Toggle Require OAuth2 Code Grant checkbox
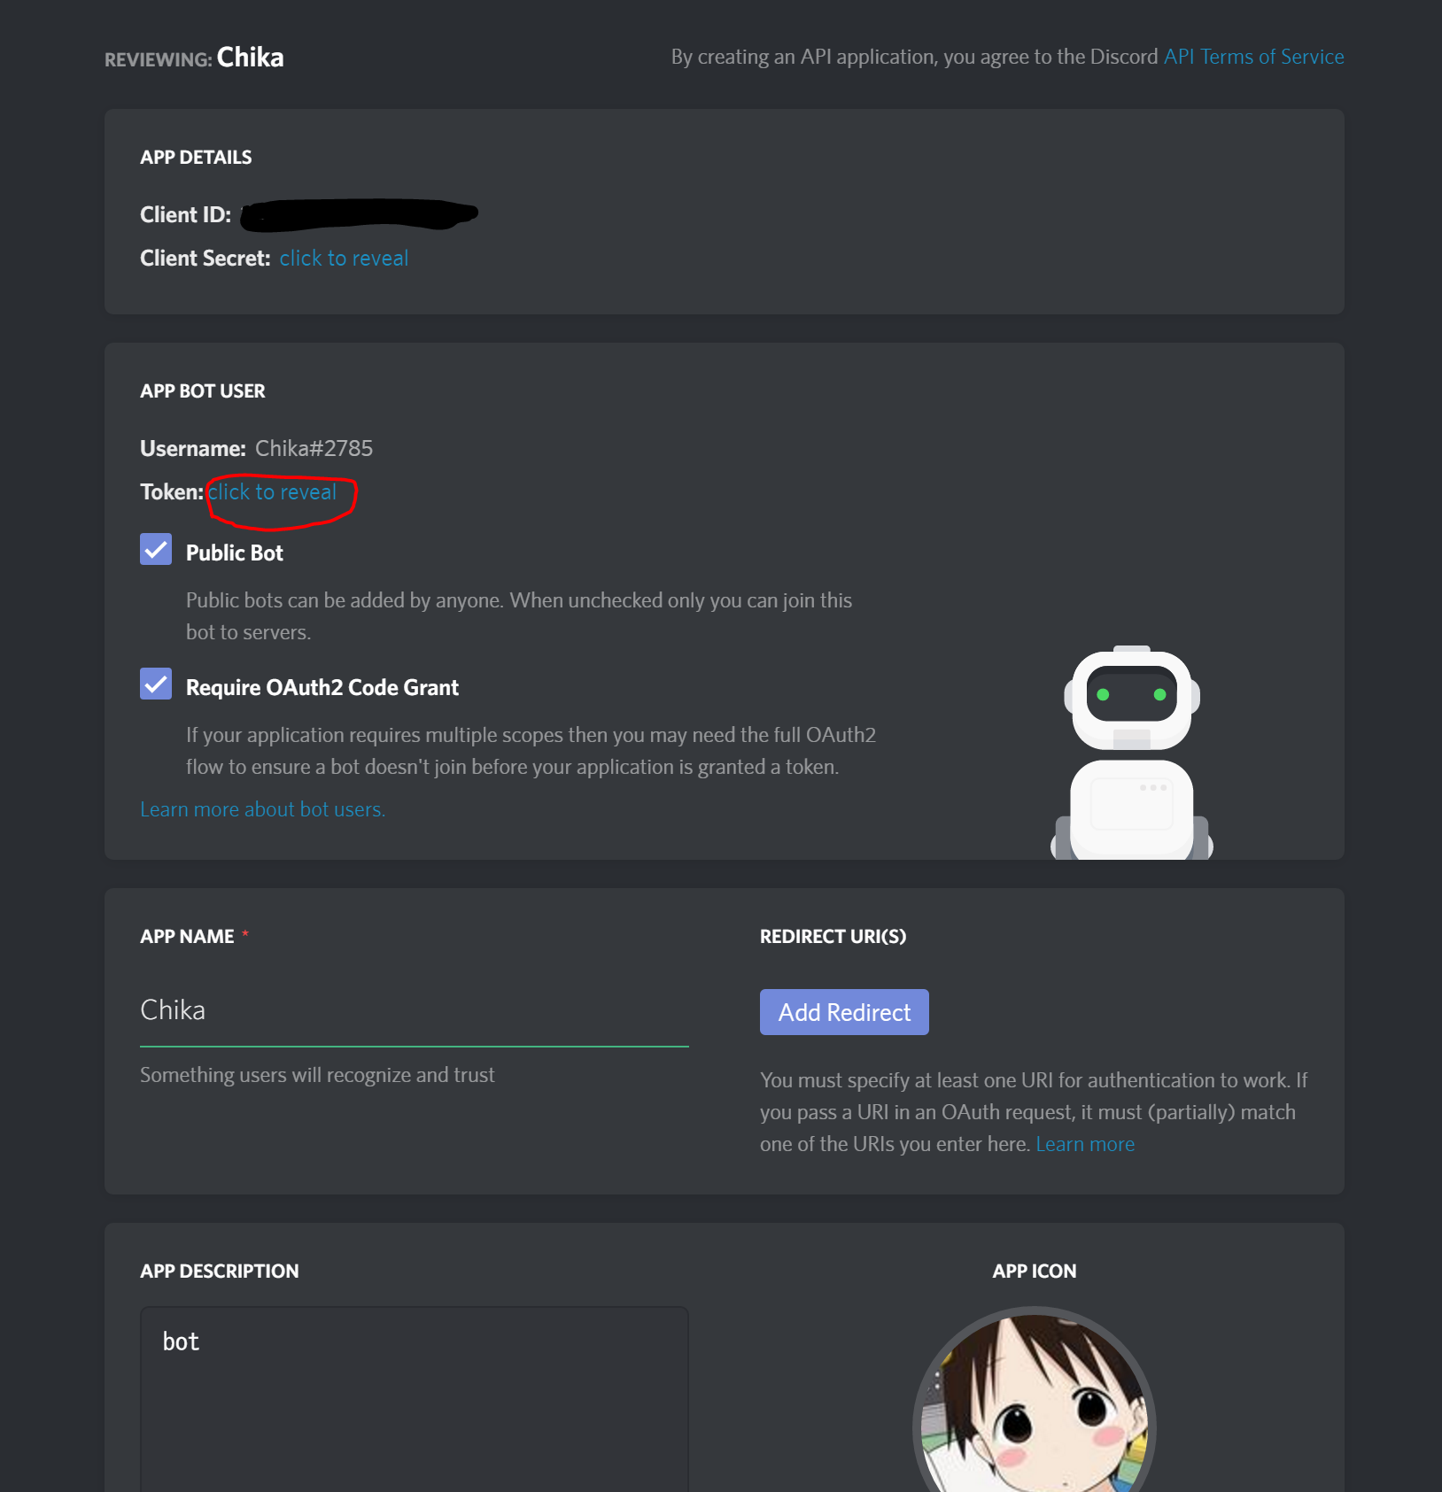Screen dimensions: 1442x1492 (x=156, y=684)
